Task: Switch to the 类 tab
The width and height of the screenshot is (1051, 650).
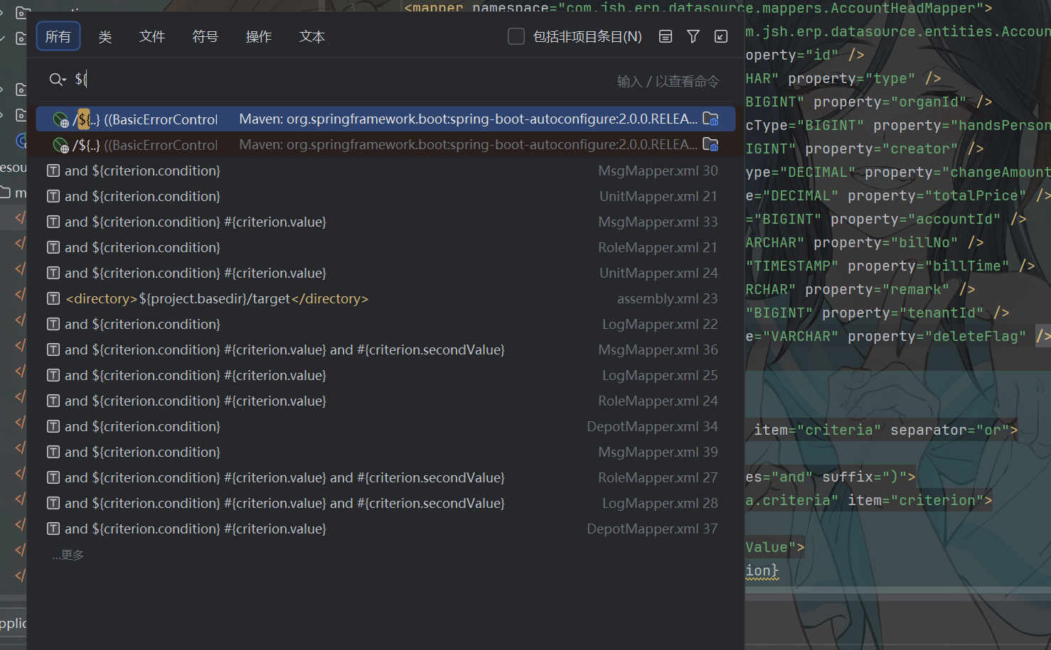Action: coord(105,36)
